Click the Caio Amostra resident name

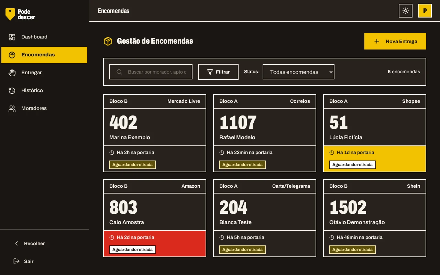[126, 222]
